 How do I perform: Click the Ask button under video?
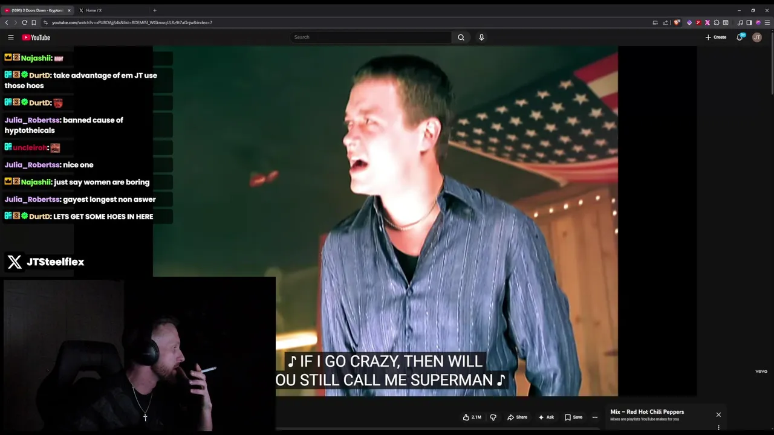[546, 417]
